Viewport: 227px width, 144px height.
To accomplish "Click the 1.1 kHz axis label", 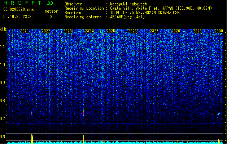I will point(3,47).
